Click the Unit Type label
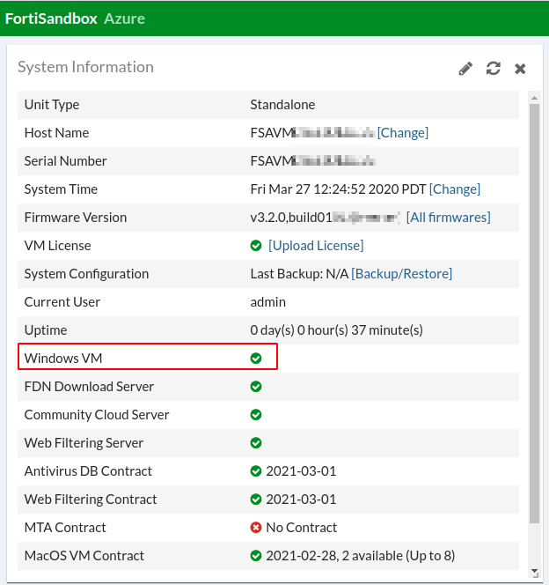Viewport: 549px width, 585px height. pos(52,105)
